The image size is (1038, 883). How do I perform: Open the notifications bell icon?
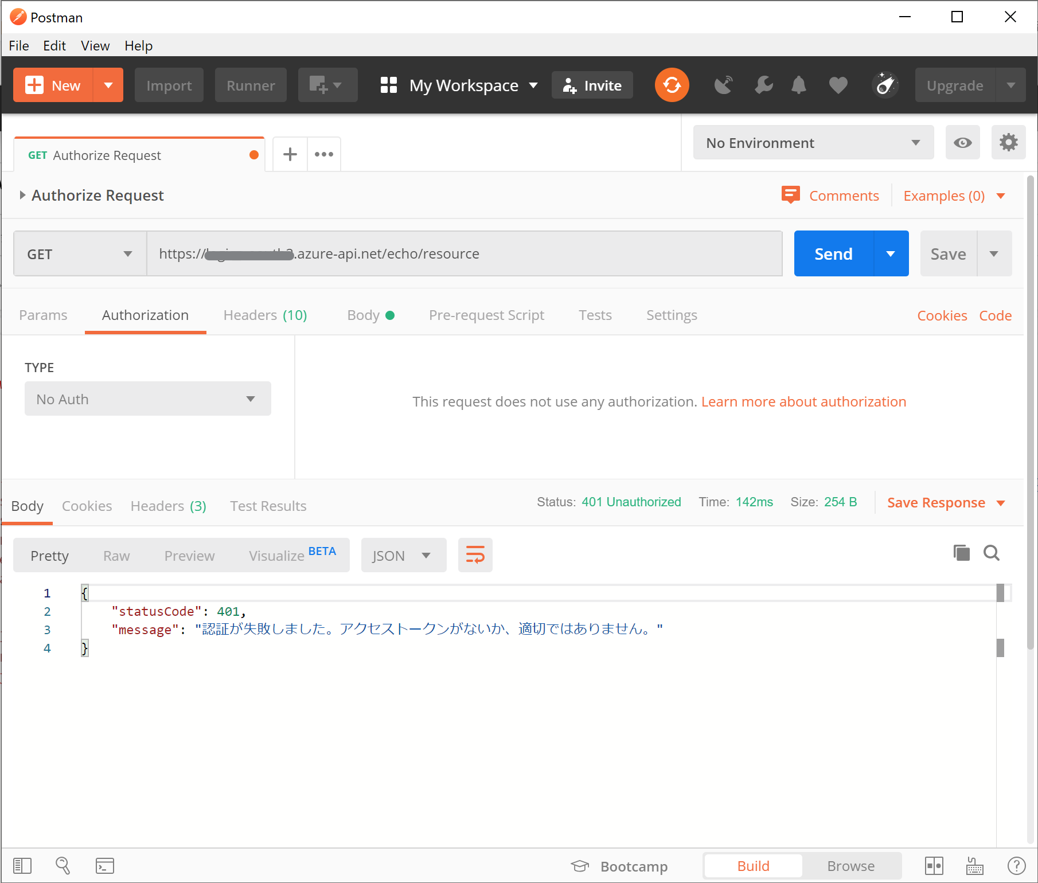pyautogui.click(x=798, y=85)
